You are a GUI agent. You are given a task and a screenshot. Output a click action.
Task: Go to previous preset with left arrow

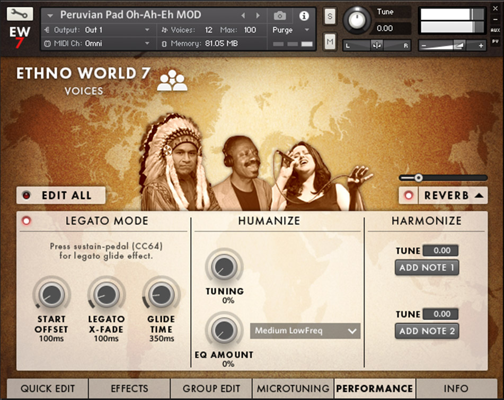point(243,15)
